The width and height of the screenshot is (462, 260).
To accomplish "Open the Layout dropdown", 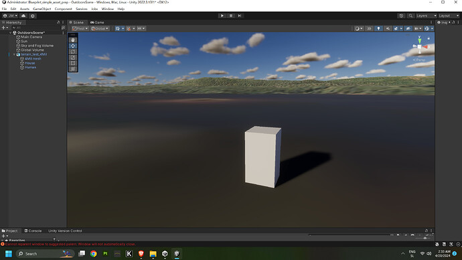I will 449,15.
